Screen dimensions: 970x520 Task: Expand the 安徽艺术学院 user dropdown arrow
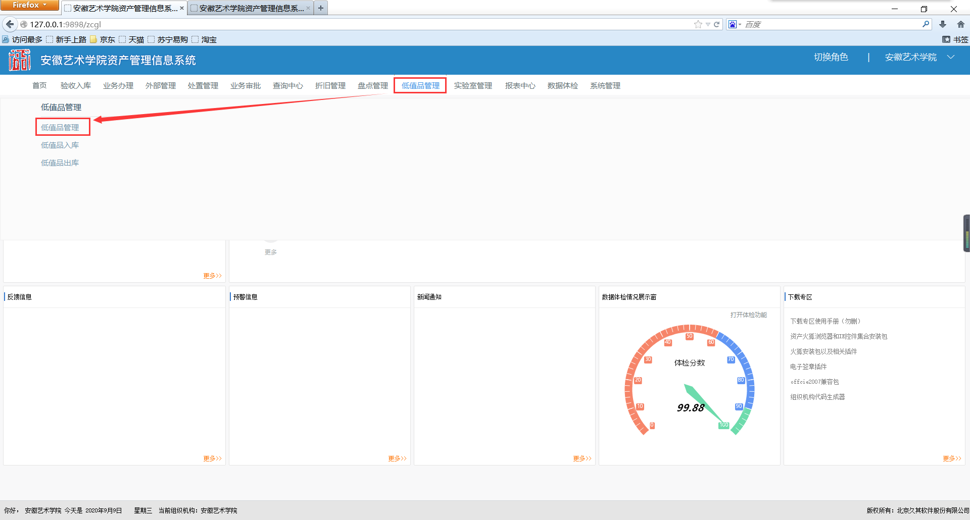point(951,57)
